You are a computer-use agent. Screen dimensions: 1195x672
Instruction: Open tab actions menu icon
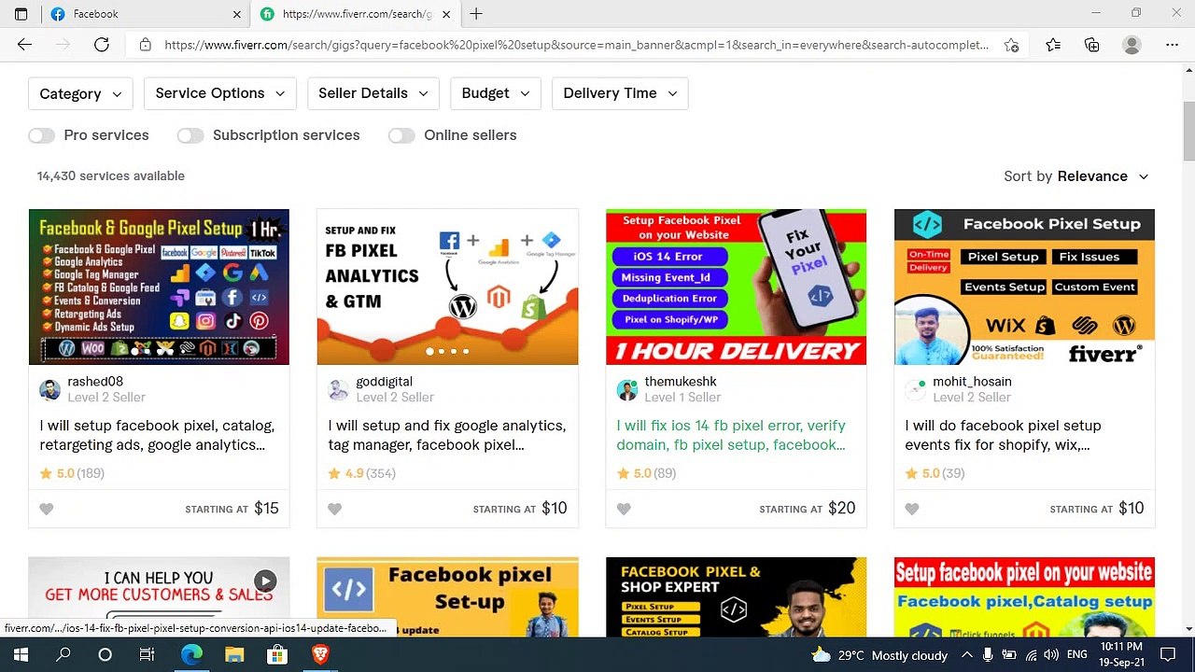pyautogui.click(x=21, y=14)
